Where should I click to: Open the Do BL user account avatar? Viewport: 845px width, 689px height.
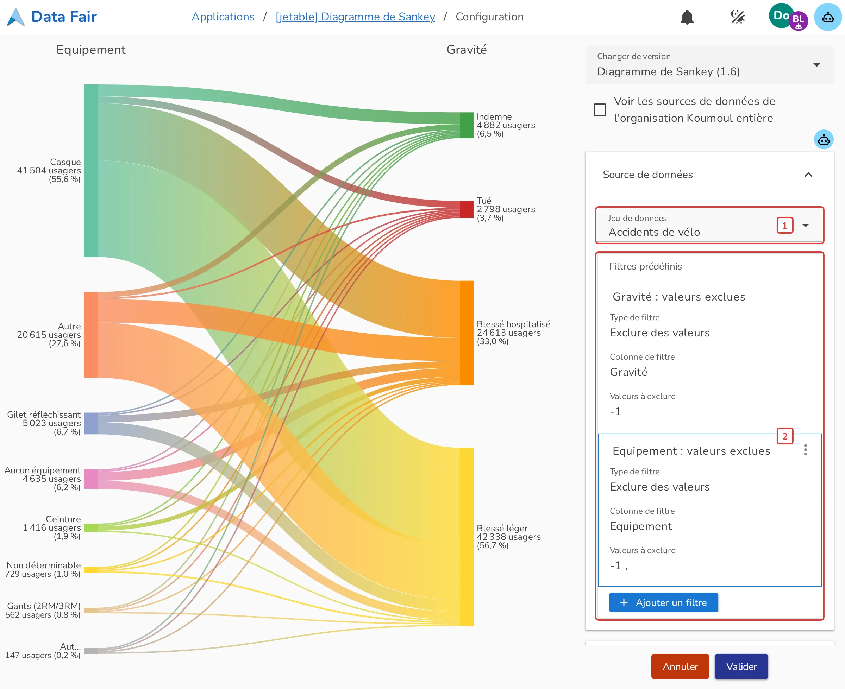coord(788,17)
